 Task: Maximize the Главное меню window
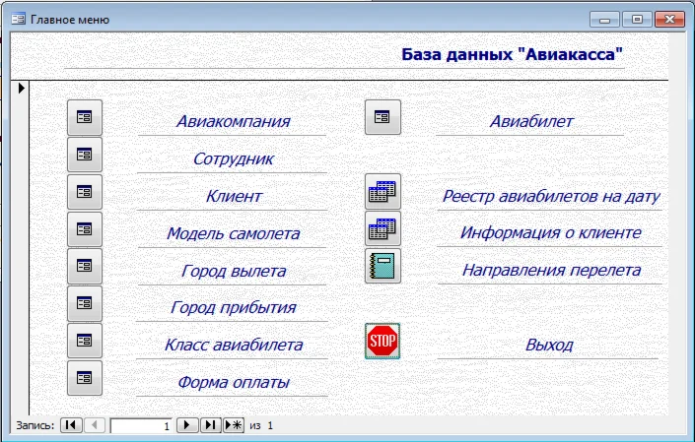[x=637, y=20]
